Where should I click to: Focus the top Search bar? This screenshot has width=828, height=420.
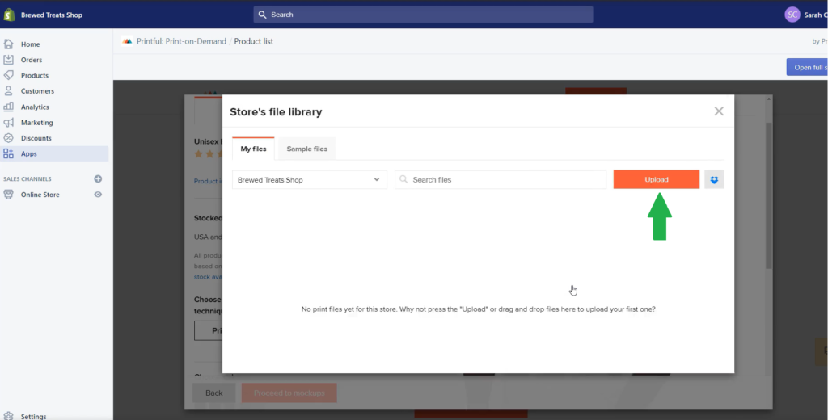click(423, 15)
